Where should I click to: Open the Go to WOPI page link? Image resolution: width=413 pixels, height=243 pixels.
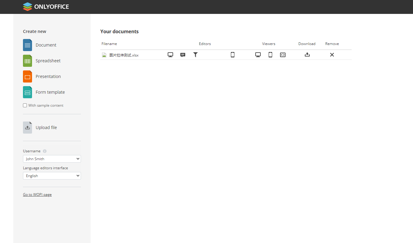tap(37, 194)
